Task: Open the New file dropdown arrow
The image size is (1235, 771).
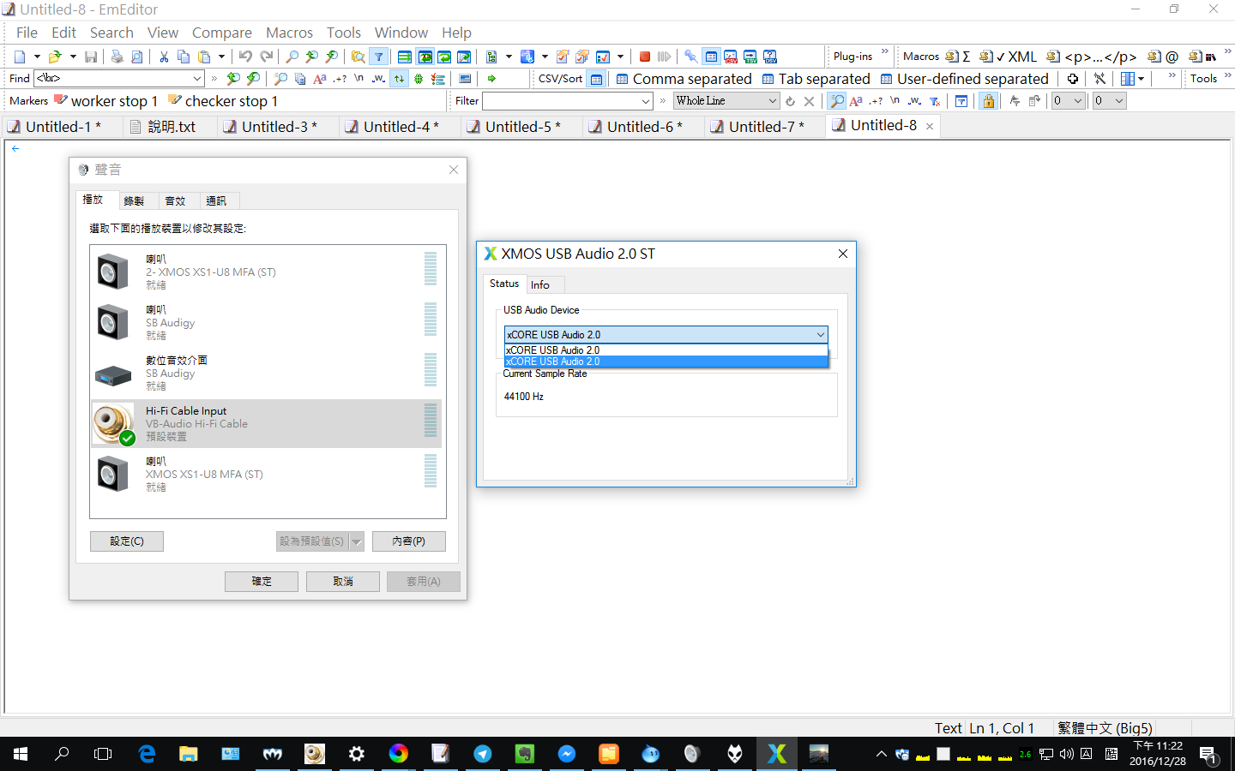Action: coord(36,57)
